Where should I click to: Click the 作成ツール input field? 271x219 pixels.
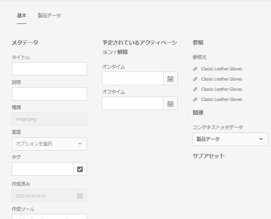pos(49,217)
